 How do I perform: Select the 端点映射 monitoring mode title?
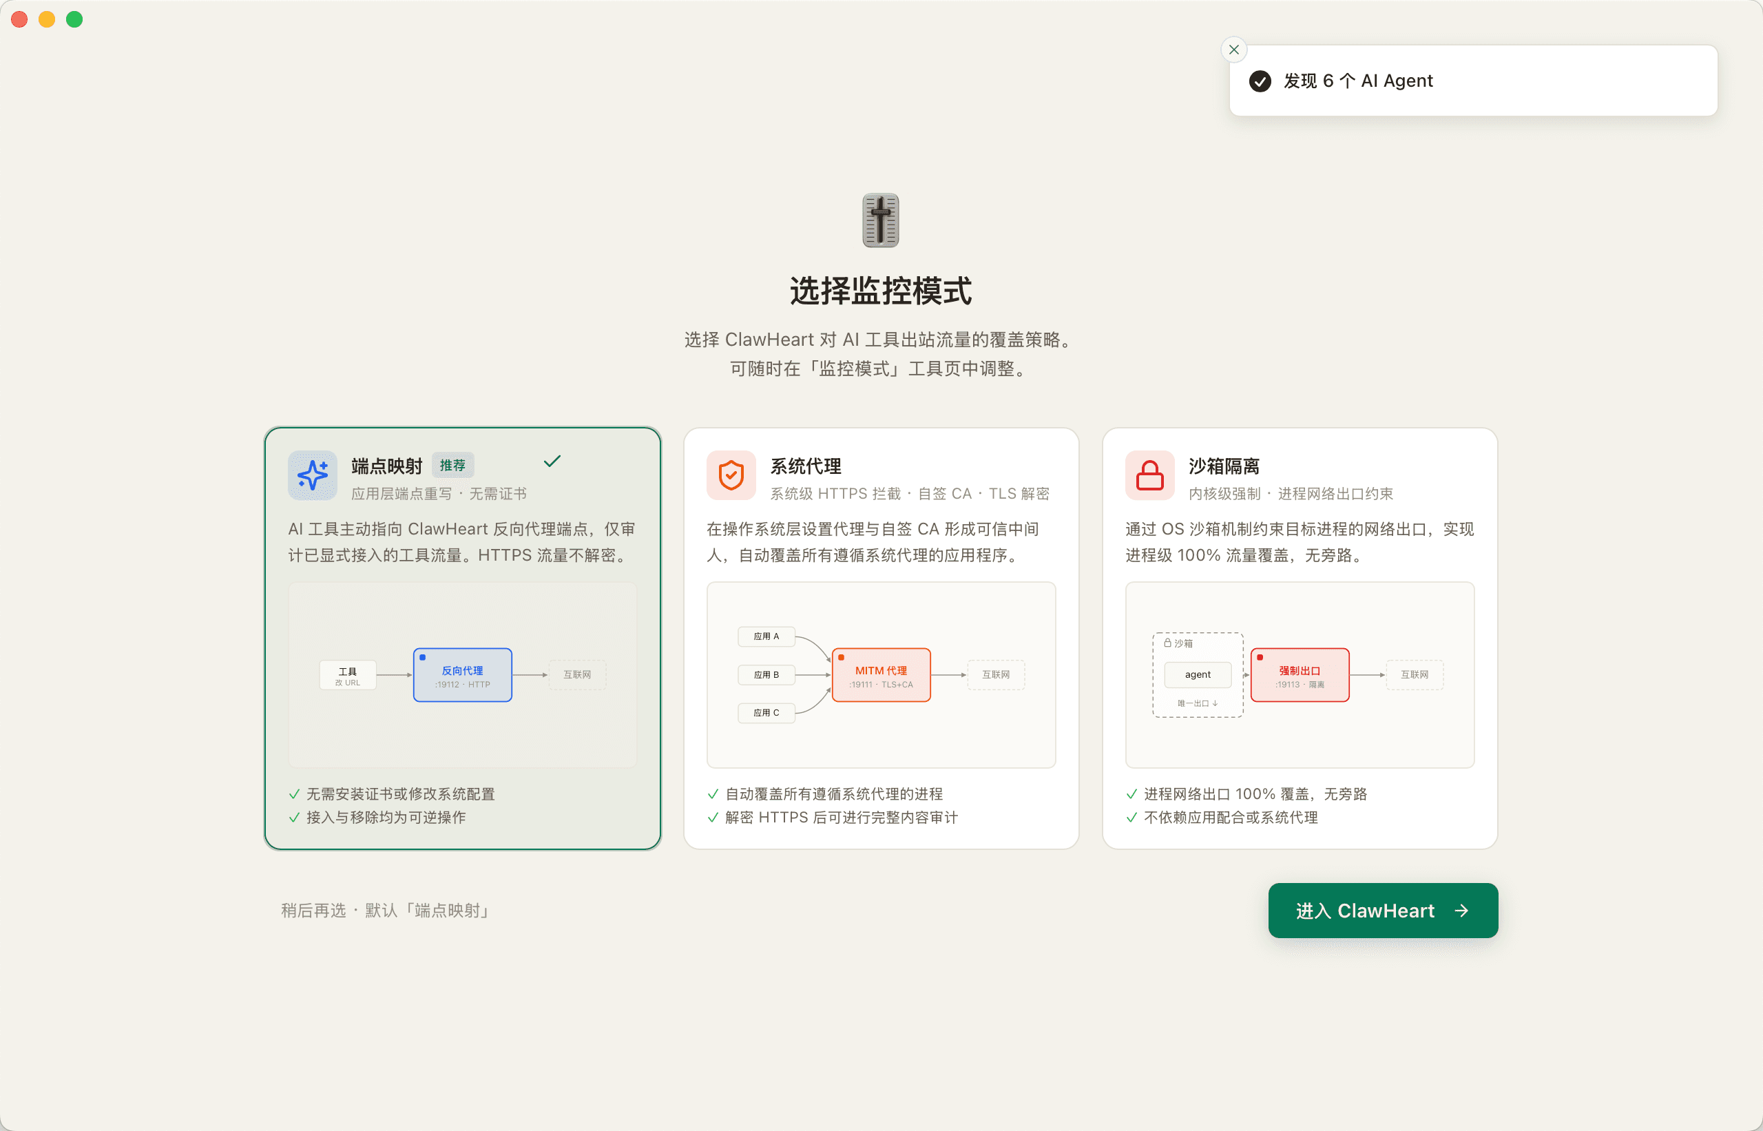pos(387,466)
